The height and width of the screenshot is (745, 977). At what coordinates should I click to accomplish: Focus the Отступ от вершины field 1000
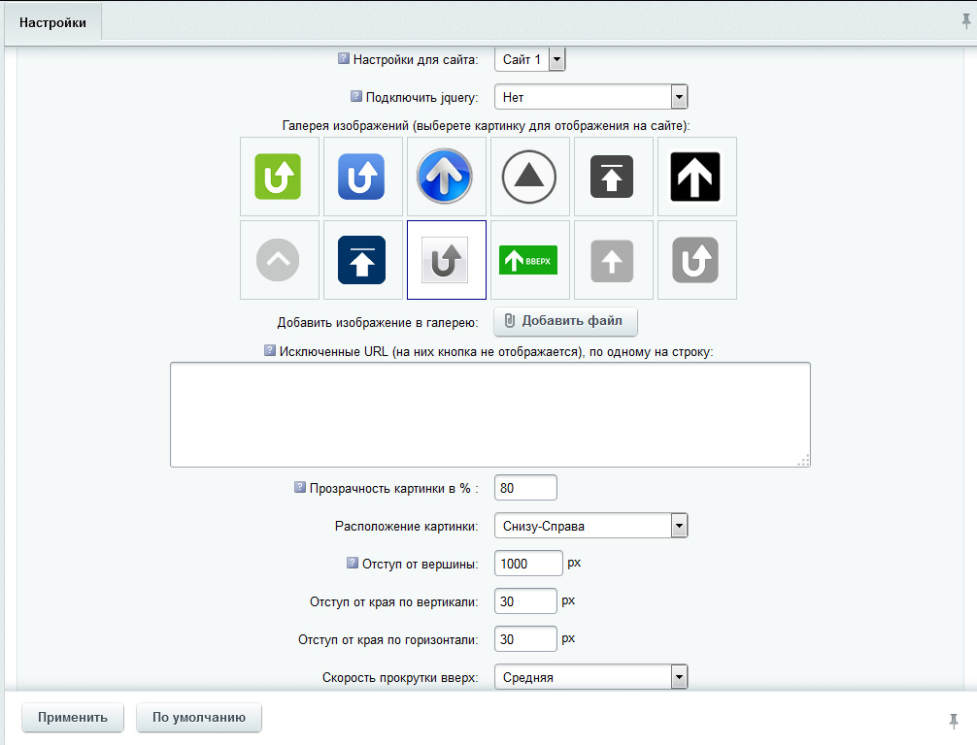pos(528,564)
